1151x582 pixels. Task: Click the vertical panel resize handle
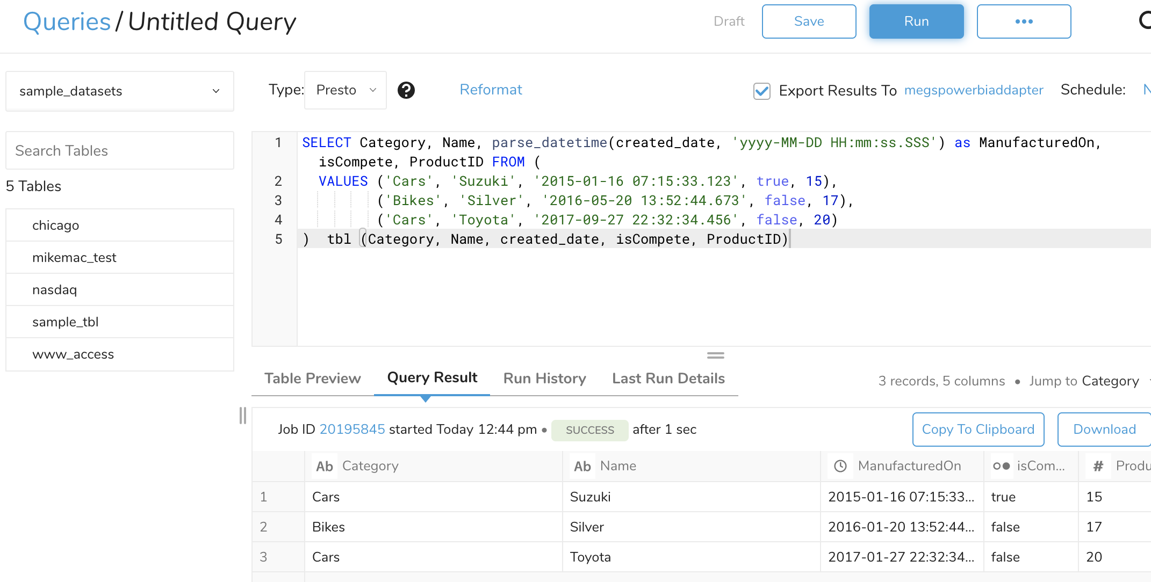pyautogui.click(x=243, y=416)
